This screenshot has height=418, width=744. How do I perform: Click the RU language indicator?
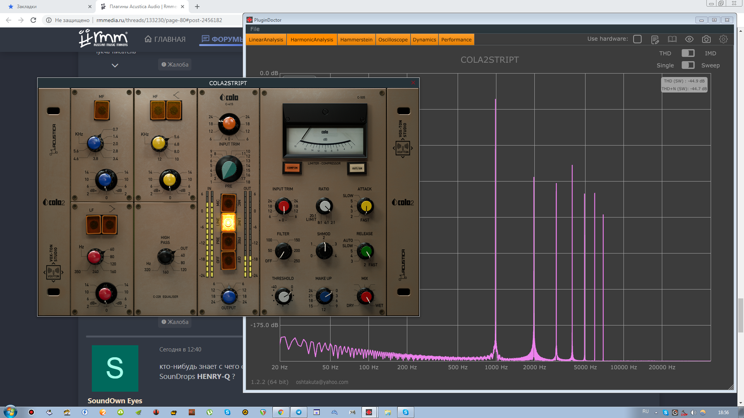click(x=645, y=411)
